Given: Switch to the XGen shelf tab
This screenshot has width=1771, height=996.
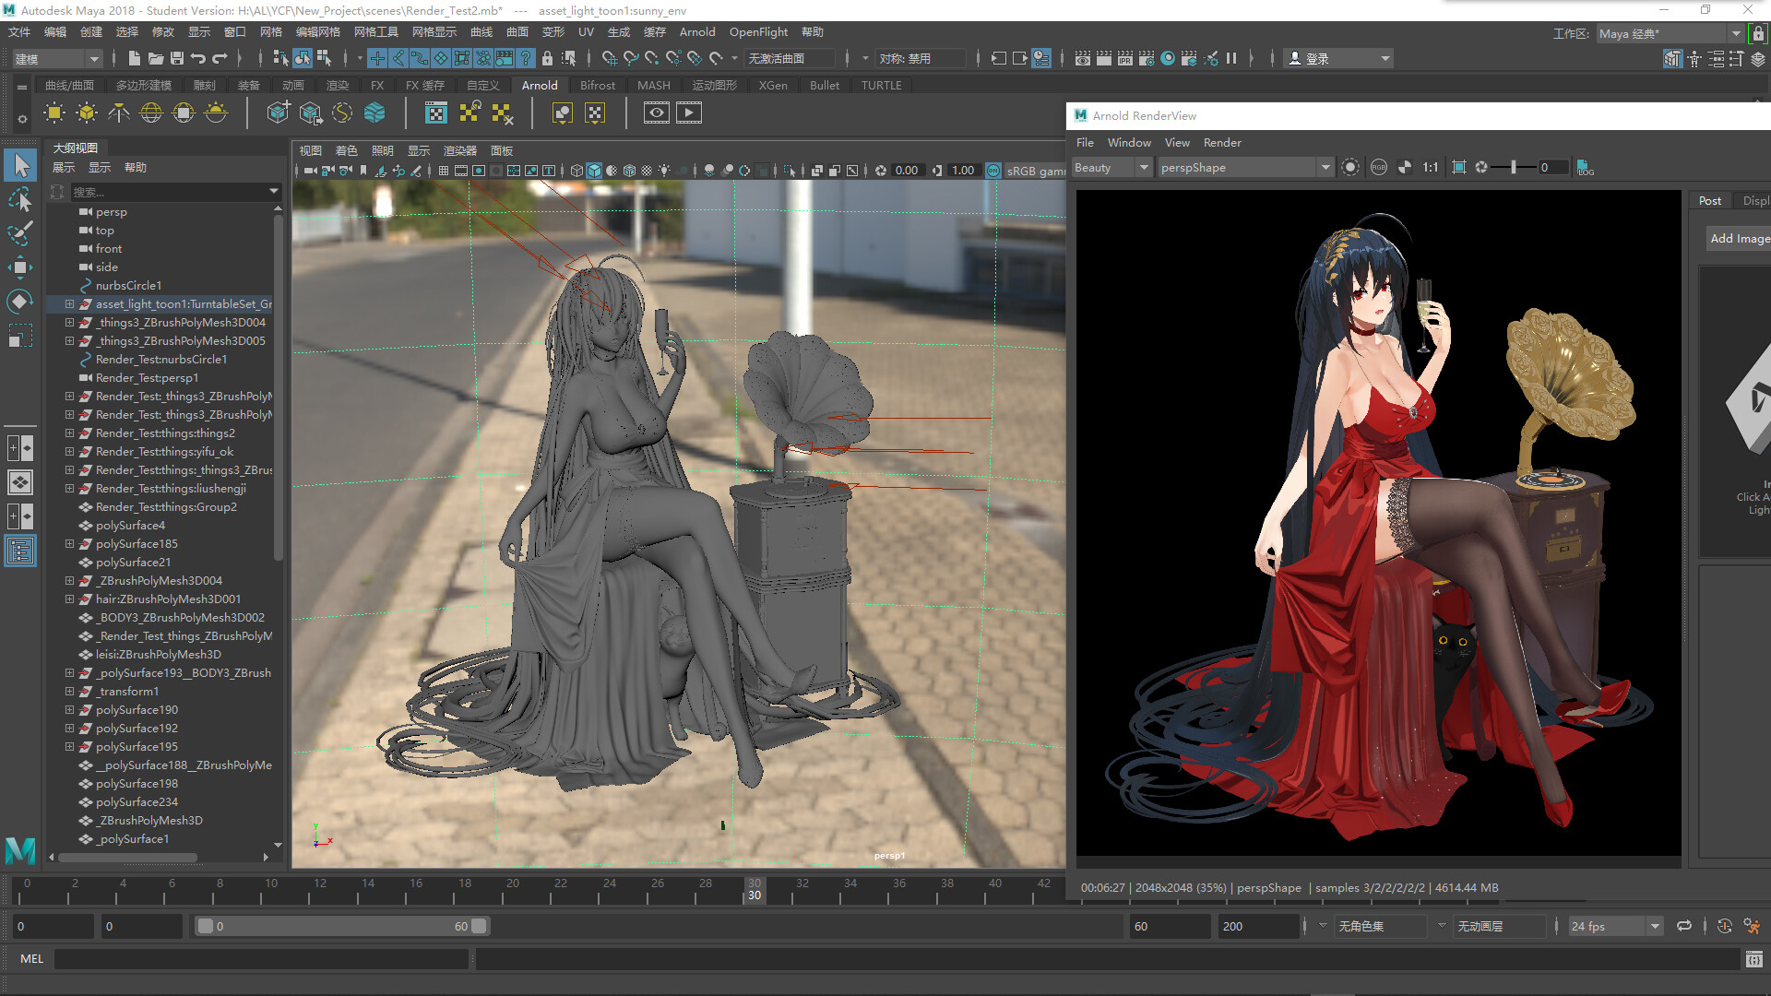Looking at the screenshot, I should pos(773,85).
